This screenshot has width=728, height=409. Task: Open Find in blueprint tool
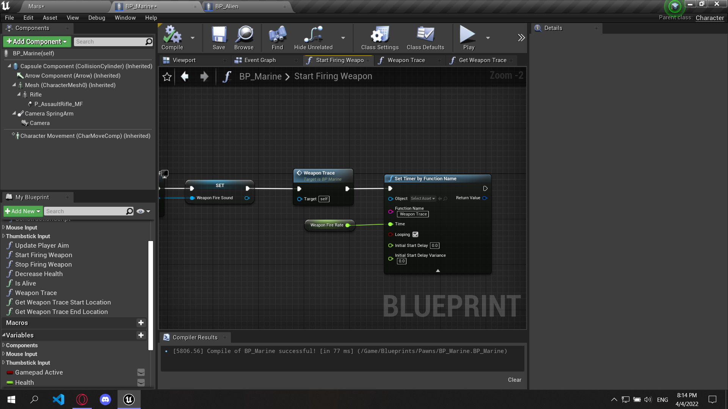point(277,37)
